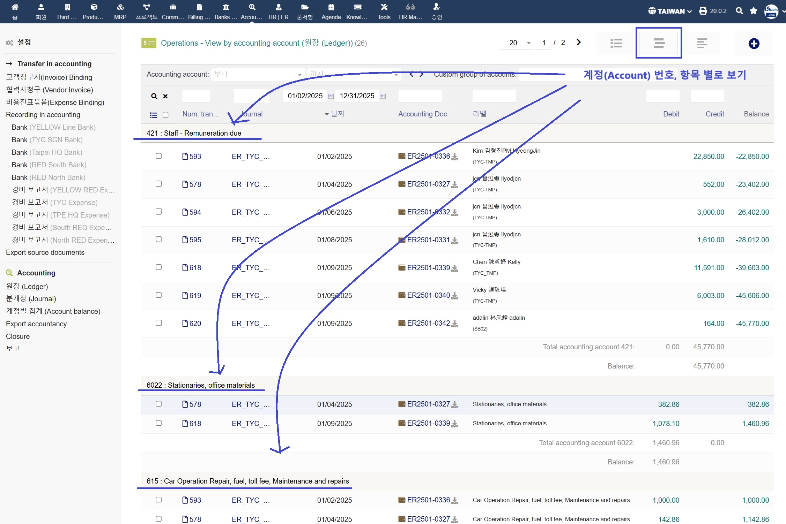786x524 pixels.
Task: Click the search magnifier in filter row
Action: point(154,96)
